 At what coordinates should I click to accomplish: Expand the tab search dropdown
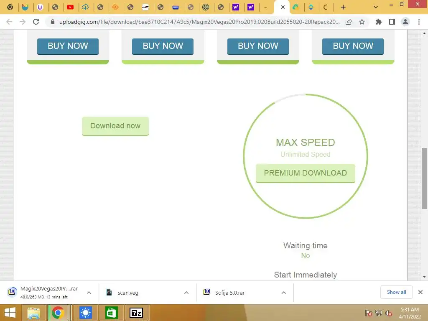tap(376, 7)
